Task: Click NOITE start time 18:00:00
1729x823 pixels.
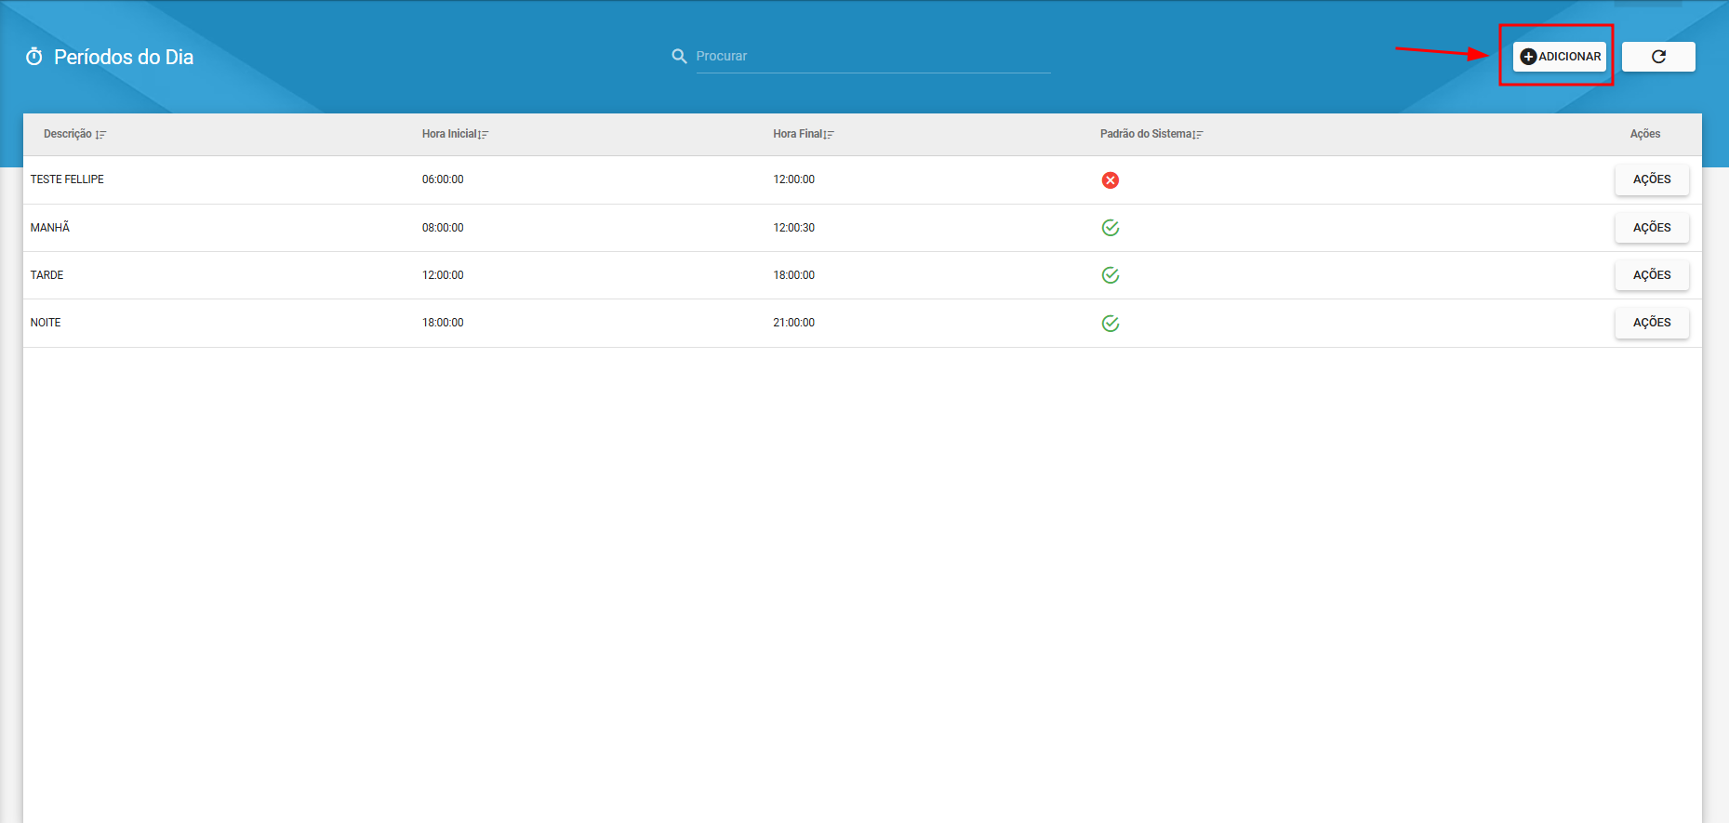Action: pyautogui.click(x=443, y=323)
